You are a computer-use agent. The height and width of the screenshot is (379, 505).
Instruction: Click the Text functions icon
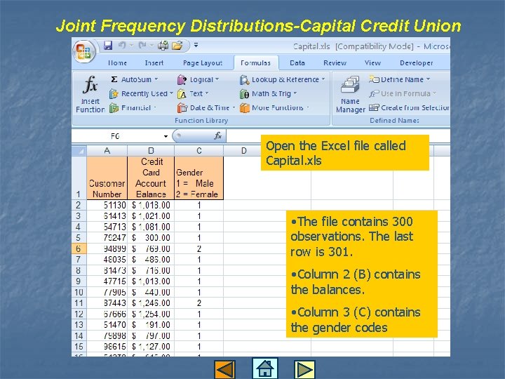pos(182,94)
